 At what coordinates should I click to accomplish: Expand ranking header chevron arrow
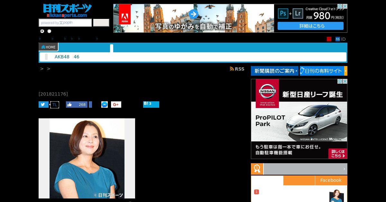[344, 169]
